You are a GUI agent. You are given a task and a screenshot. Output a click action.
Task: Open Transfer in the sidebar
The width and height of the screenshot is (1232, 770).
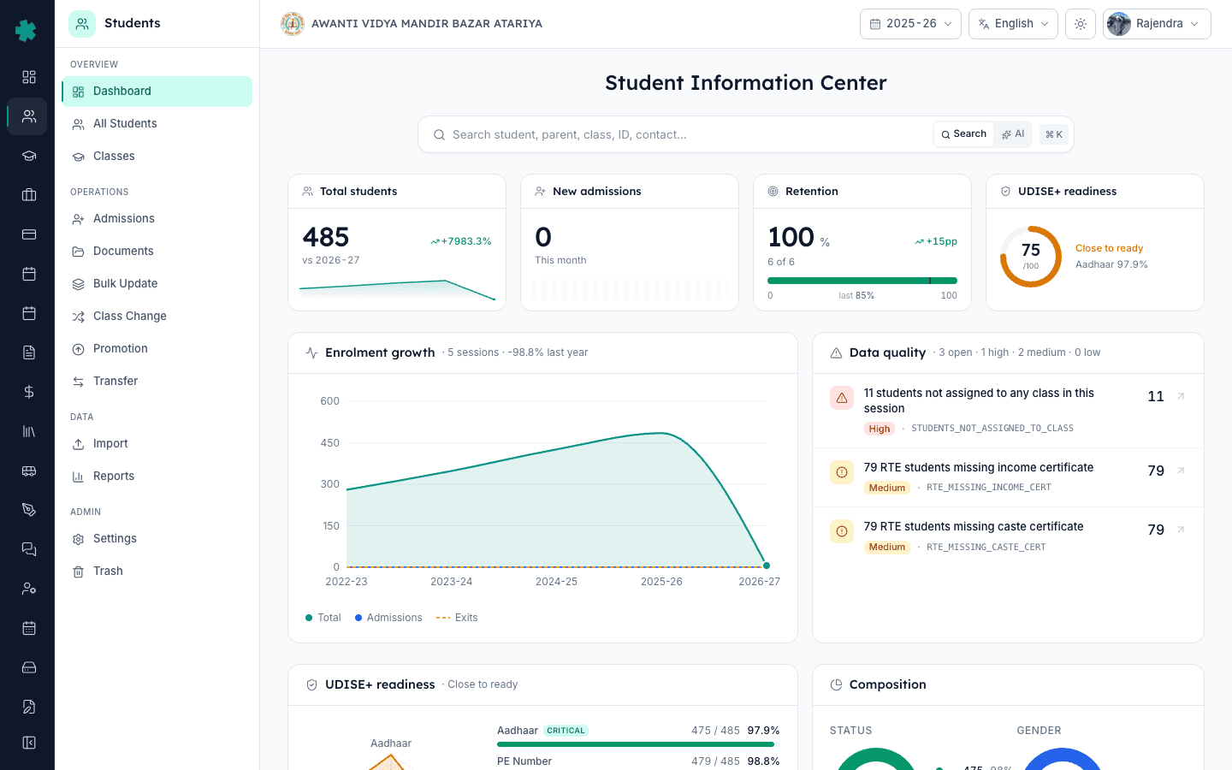tap(157, 382)
